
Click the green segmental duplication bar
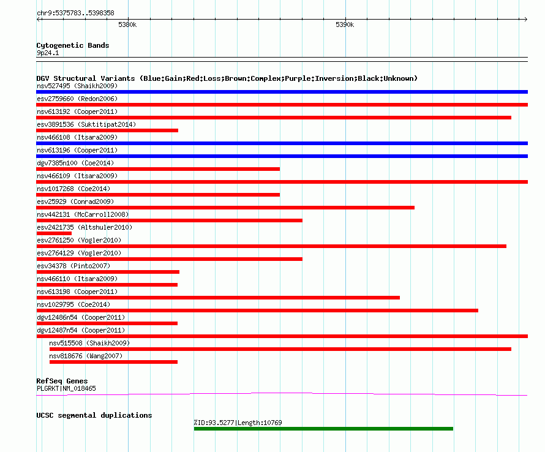pyautogui.click(x=323, y=429)
